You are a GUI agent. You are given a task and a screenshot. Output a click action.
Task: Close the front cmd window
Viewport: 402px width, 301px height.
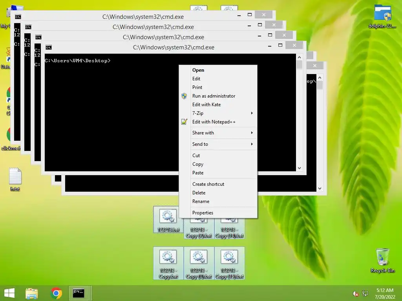294,45
